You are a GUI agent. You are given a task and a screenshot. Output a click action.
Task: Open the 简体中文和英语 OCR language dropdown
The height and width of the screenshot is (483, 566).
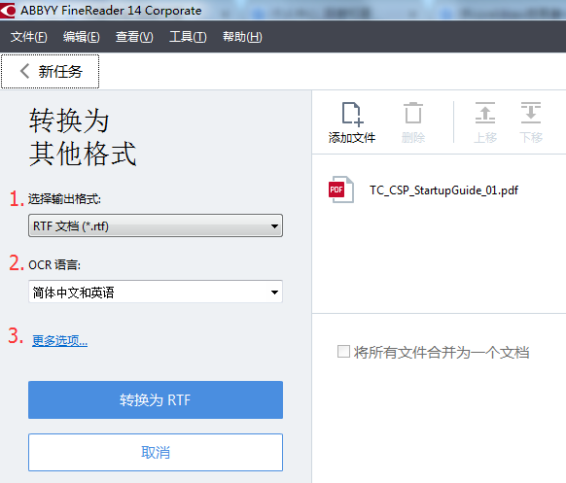(x=156, y=292)
